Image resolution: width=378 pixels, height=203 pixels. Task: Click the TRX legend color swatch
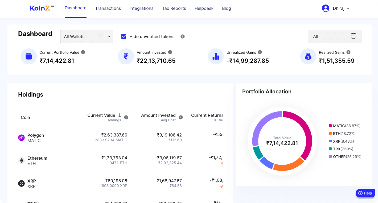330,149
